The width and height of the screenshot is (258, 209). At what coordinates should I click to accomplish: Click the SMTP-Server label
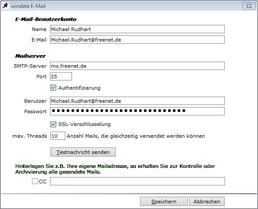30,66
